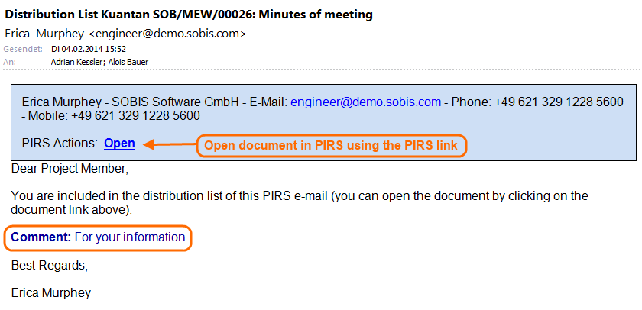Click the 'For your information' comment text
This screenshot has height=310, width=642.
[x=130, y=237]
